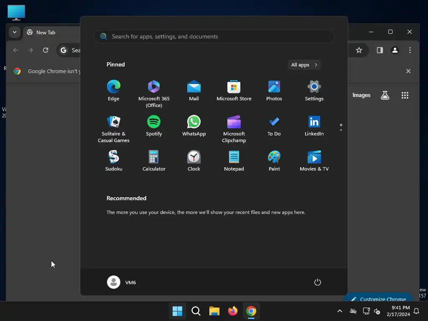
Task: Open the Mail app
Action: (194, 91)
